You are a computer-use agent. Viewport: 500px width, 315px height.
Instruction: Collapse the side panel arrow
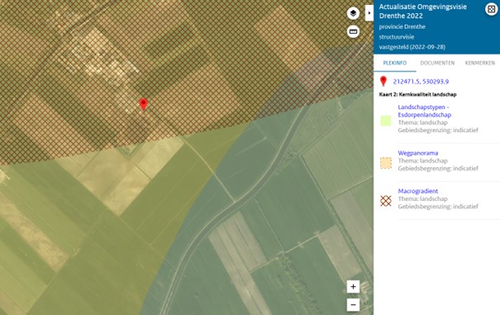pyautogui.click(x=369, y=13)
